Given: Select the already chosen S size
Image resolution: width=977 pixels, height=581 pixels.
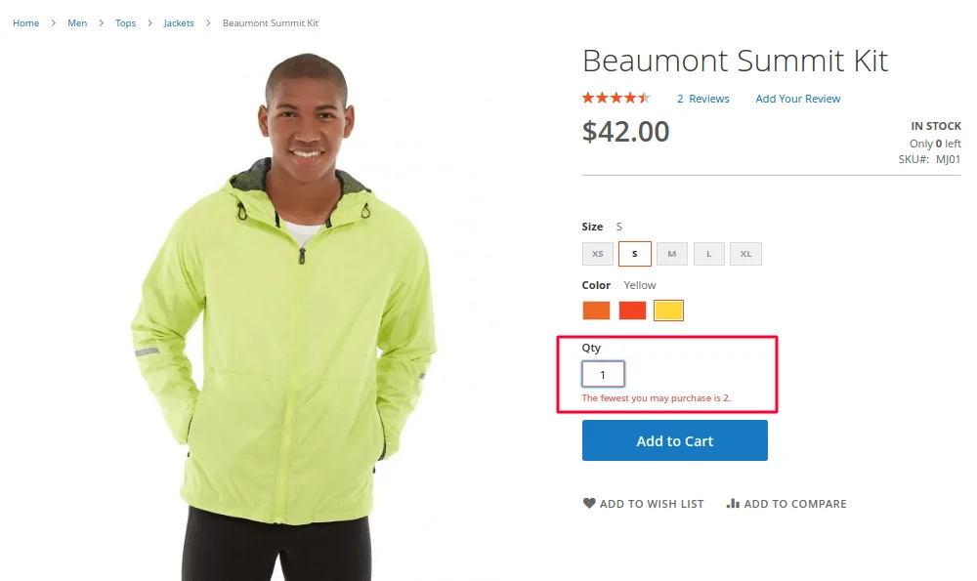Looking at the screenshot, I should coord(635,254).
